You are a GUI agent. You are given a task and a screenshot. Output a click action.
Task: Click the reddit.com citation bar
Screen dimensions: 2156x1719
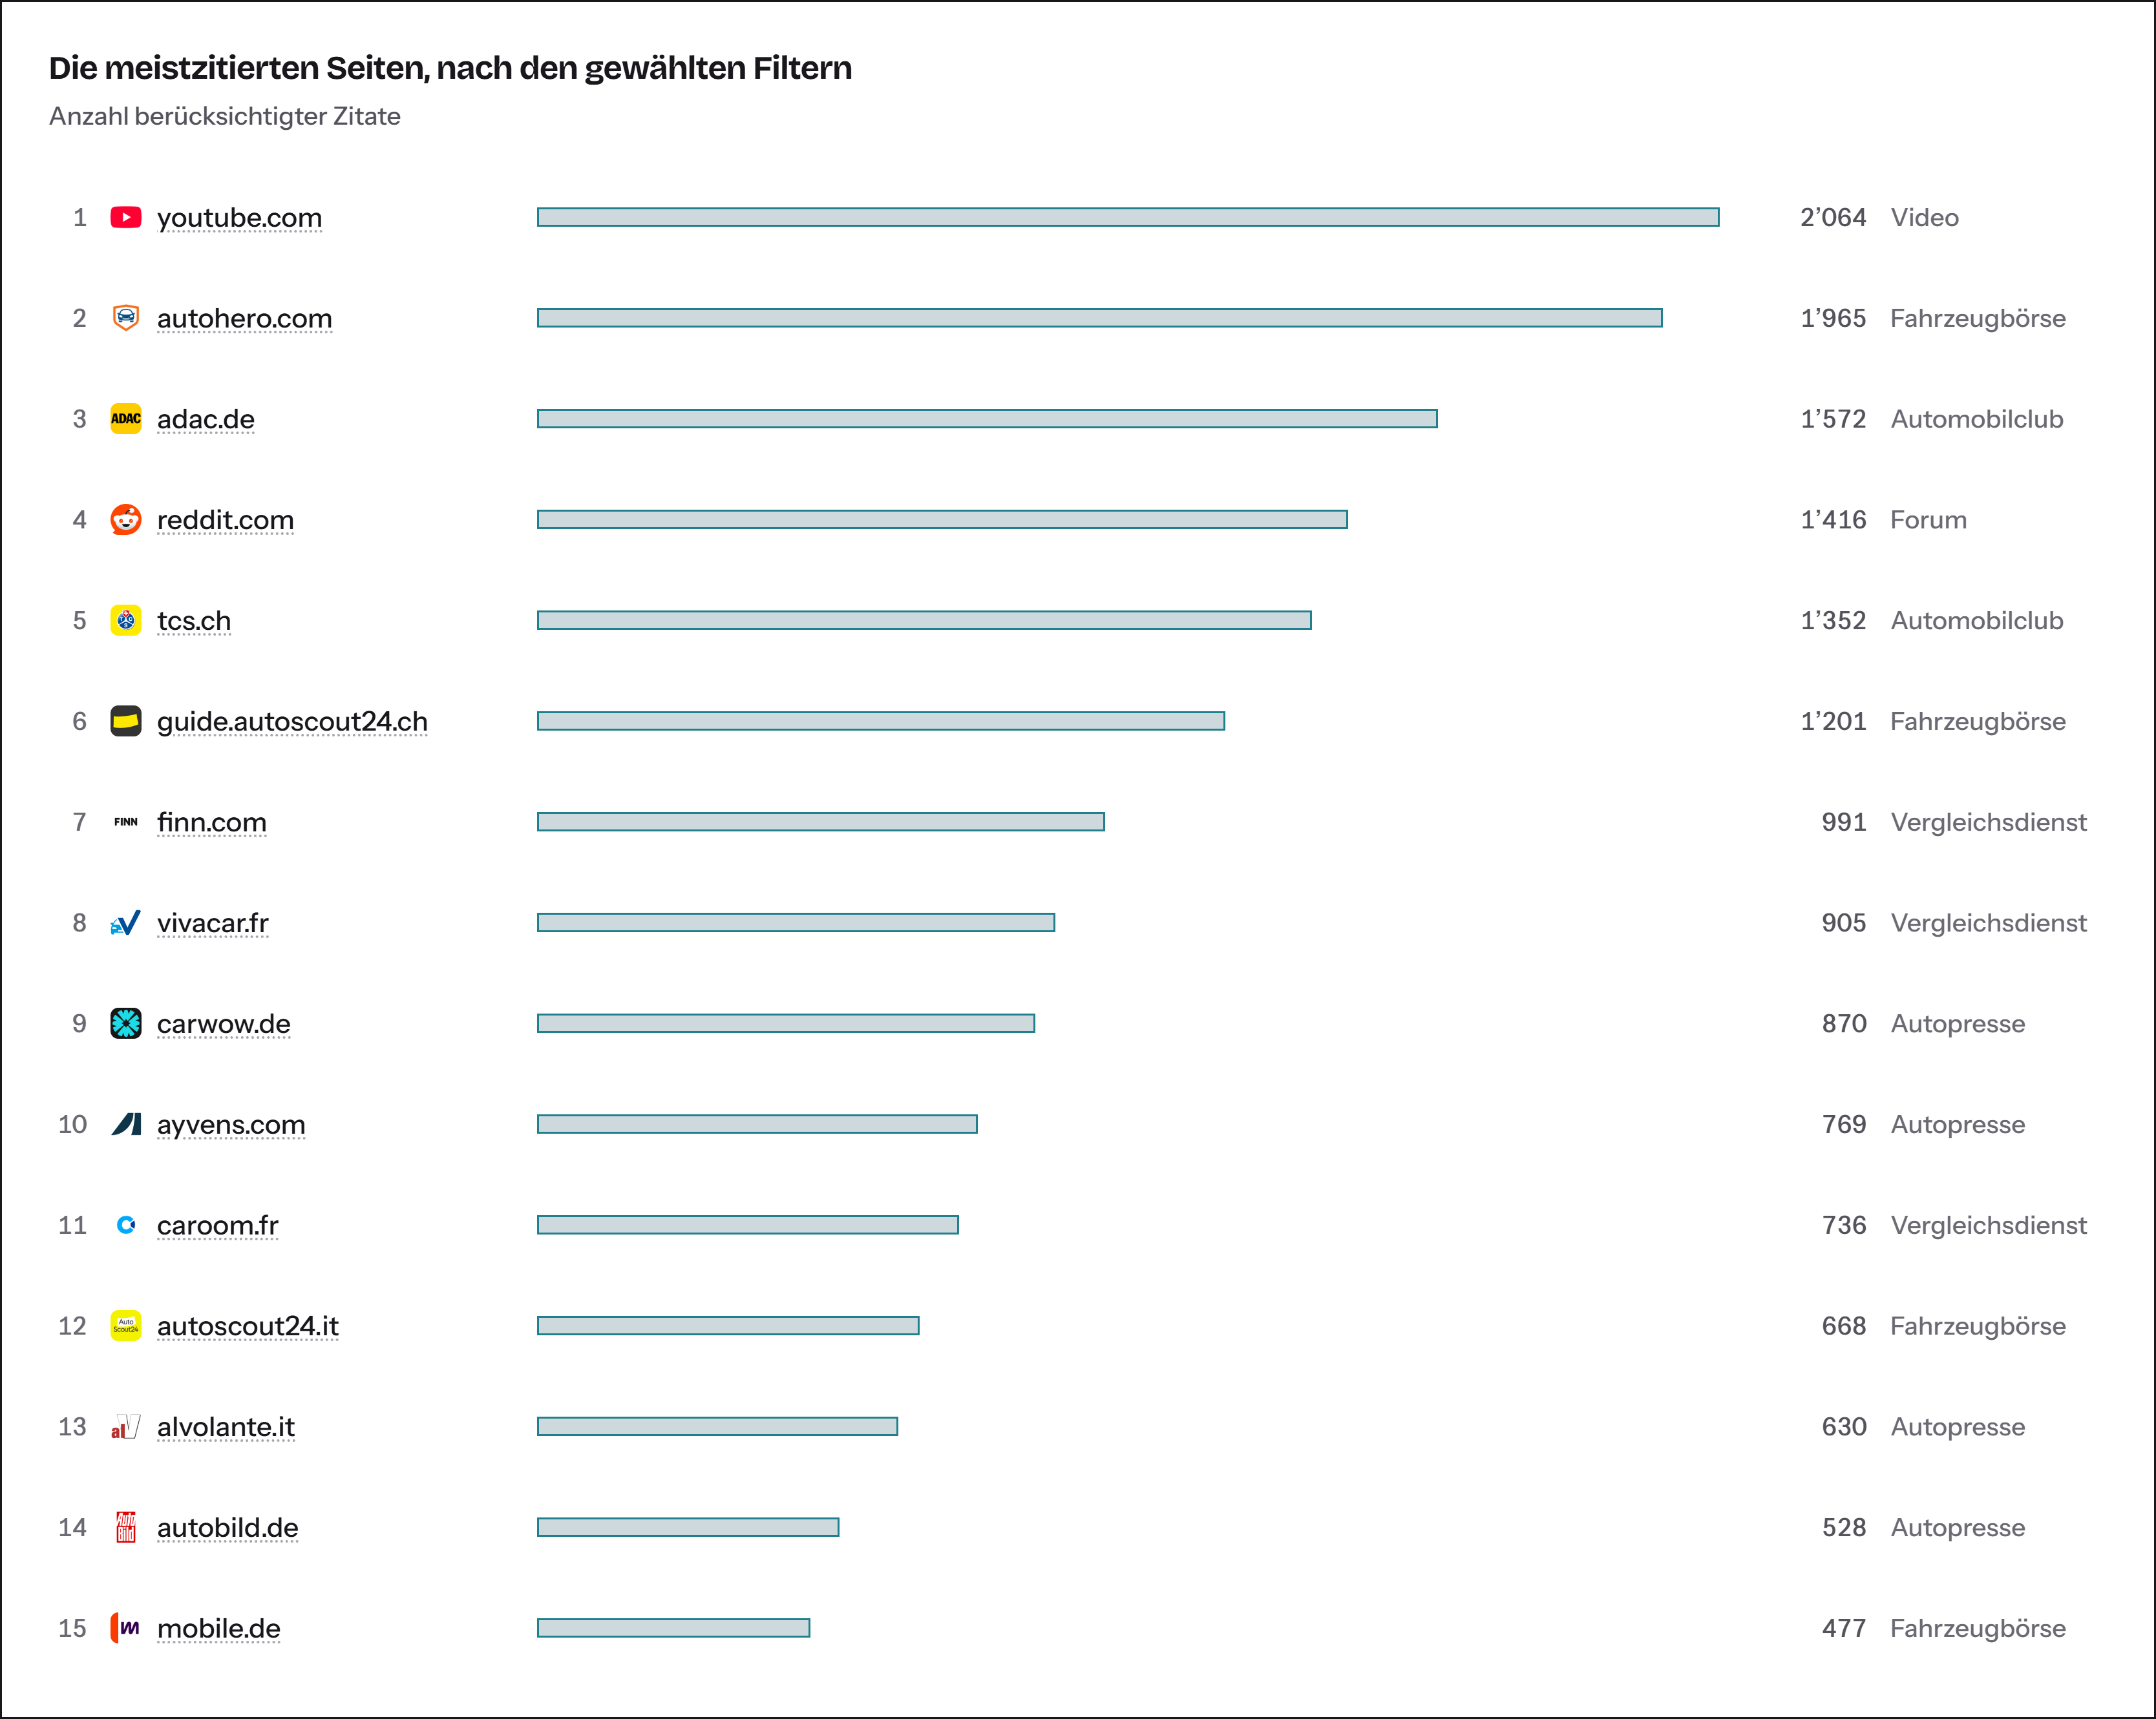[942, 519]
